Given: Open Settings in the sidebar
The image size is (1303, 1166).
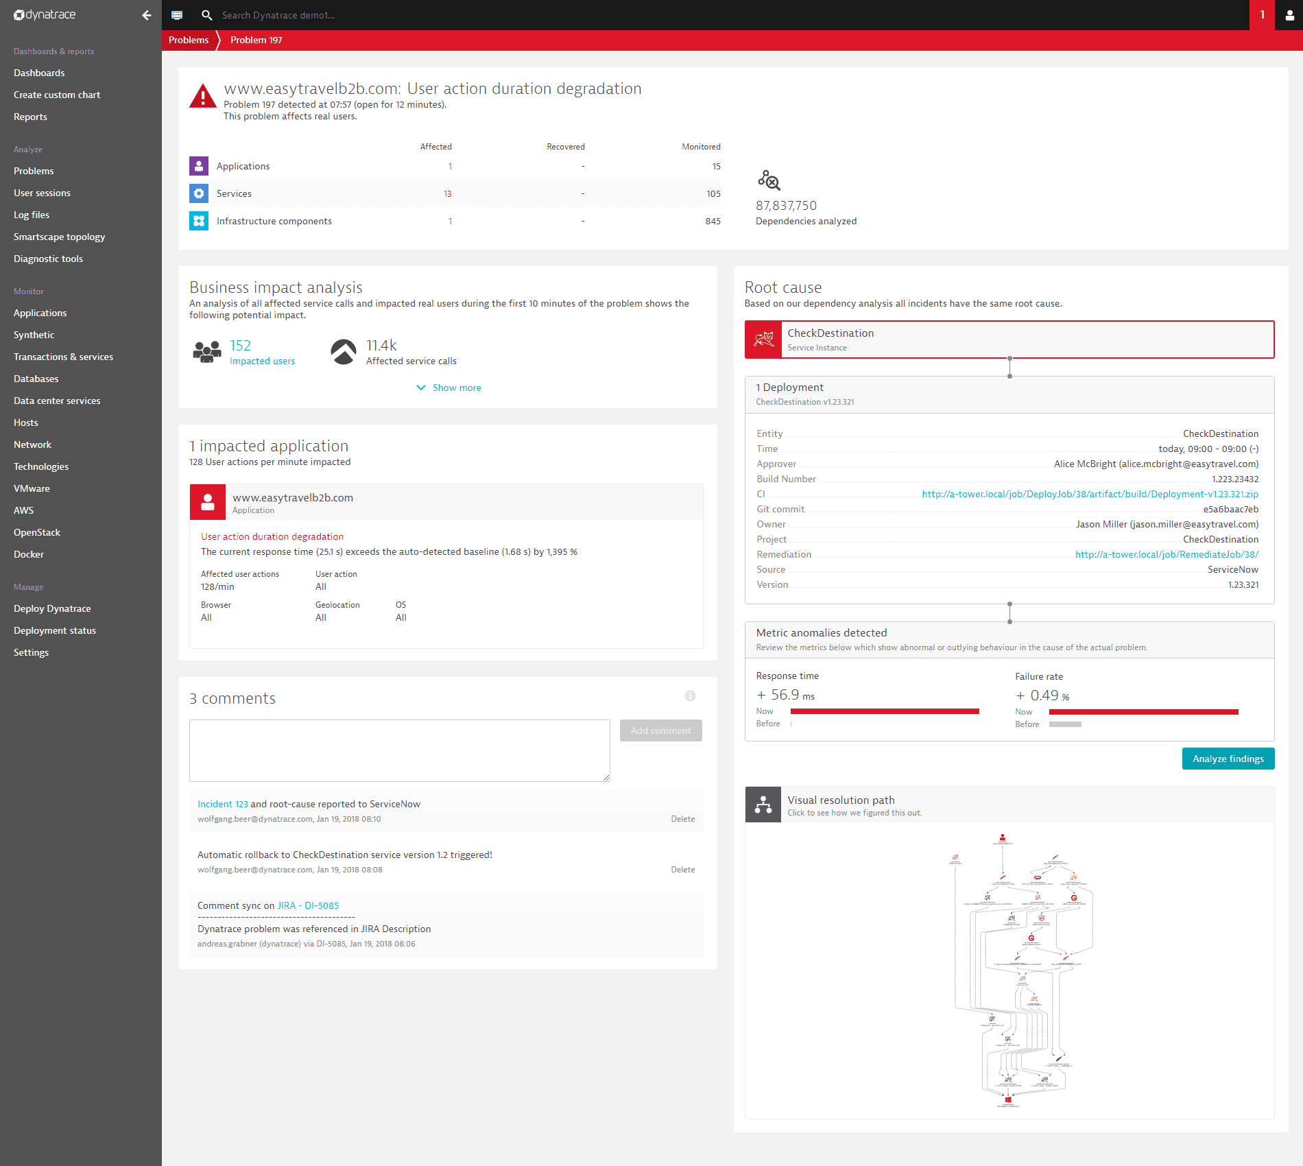Looking at the screenshot, I should (31, 652).
